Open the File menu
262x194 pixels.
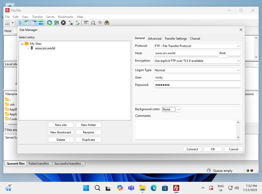7,17
